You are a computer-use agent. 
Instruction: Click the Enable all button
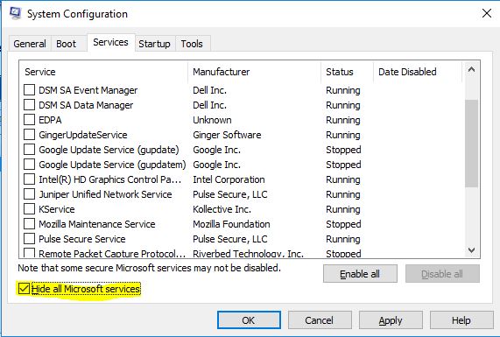[360, 274]
